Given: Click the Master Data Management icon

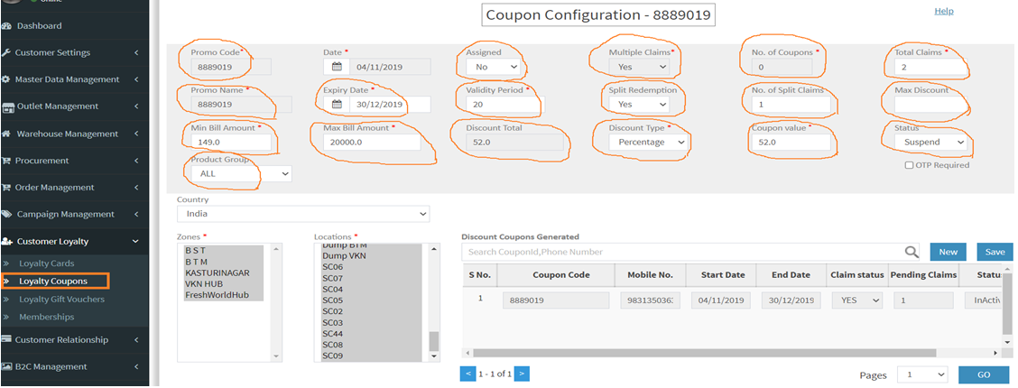Looking at the screenshot, I should (x=5, y=79).
